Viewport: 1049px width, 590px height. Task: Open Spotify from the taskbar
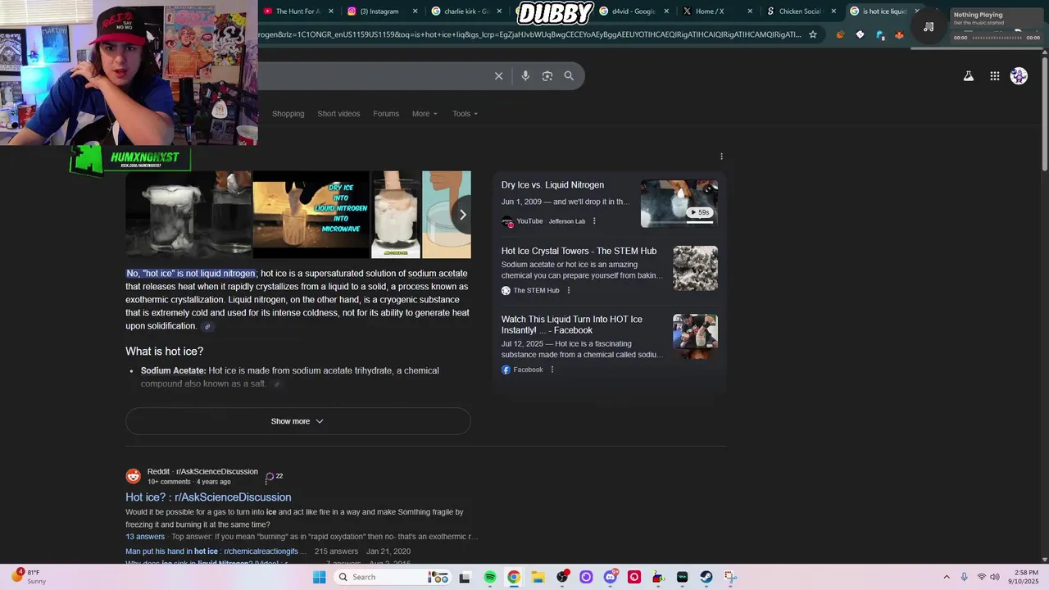tap(490, 577)
